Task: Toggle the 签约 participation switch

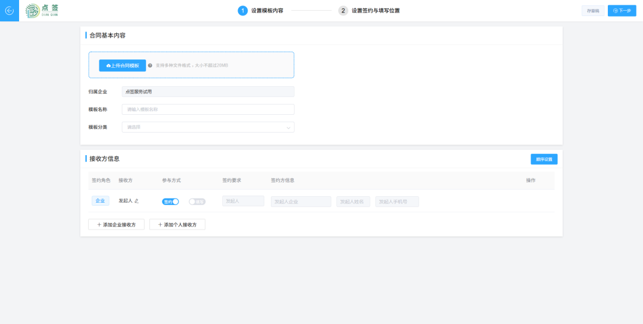Action: 170,202
